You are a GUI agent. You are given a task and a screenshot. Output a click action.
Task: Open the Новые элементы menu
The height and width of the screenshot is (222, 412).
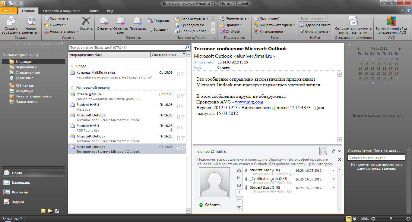[31, 25]
